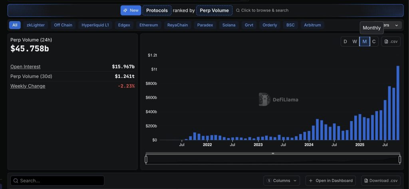The height and width of the screenshot is (189, 409).
Task: Click the magnifier in the table search box
Action: (x=16, y=181)
